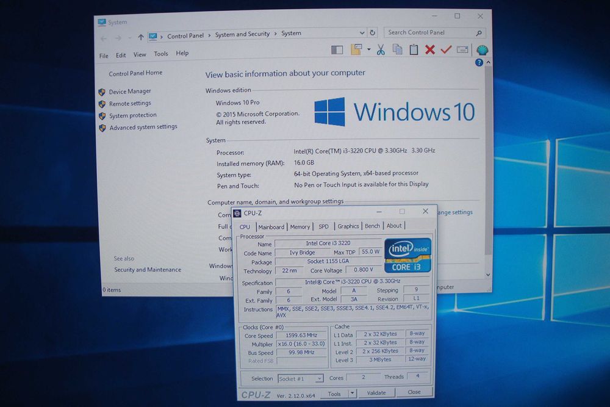
Task: Click the Up one level arrow
Action: click(x=140, y=37)
